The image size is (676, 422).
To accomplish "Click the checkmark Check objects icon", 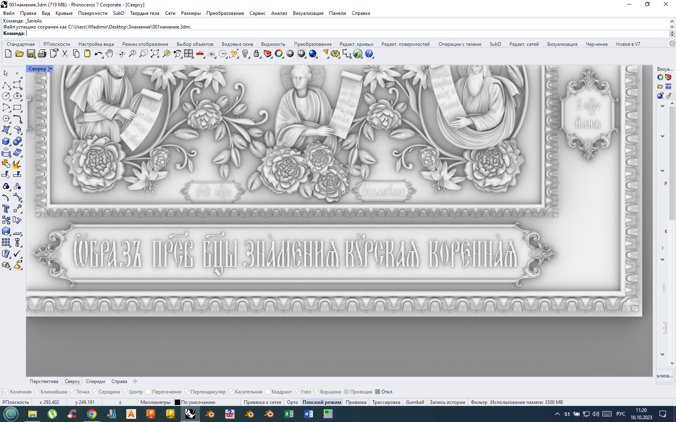I will point(17,254).
